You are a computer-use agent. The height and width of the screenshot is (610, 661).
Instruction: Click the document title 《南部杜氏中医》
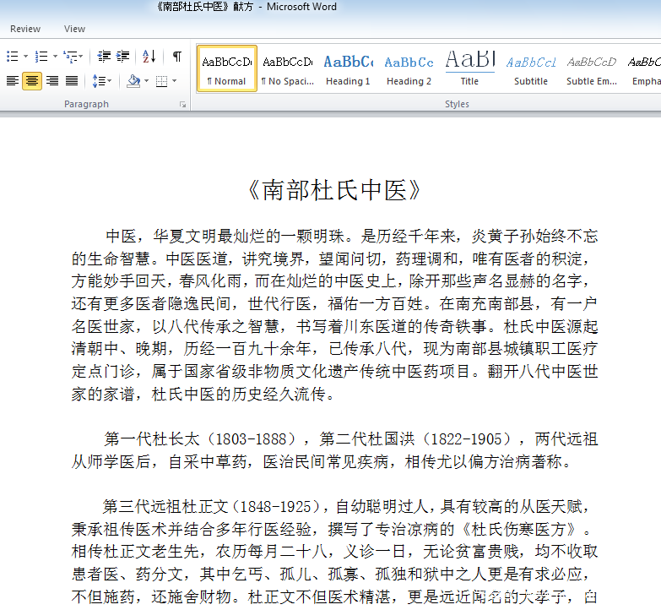tap(334, 191)
